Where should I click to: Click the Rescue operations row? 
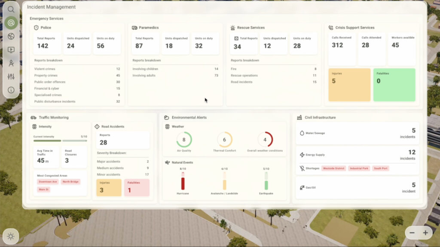coord(273,75)
